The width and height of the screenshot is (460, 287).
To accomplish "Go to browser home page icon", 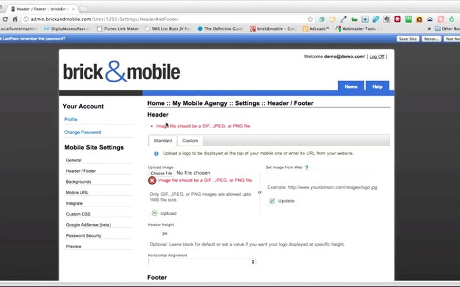I will point(15,19).
